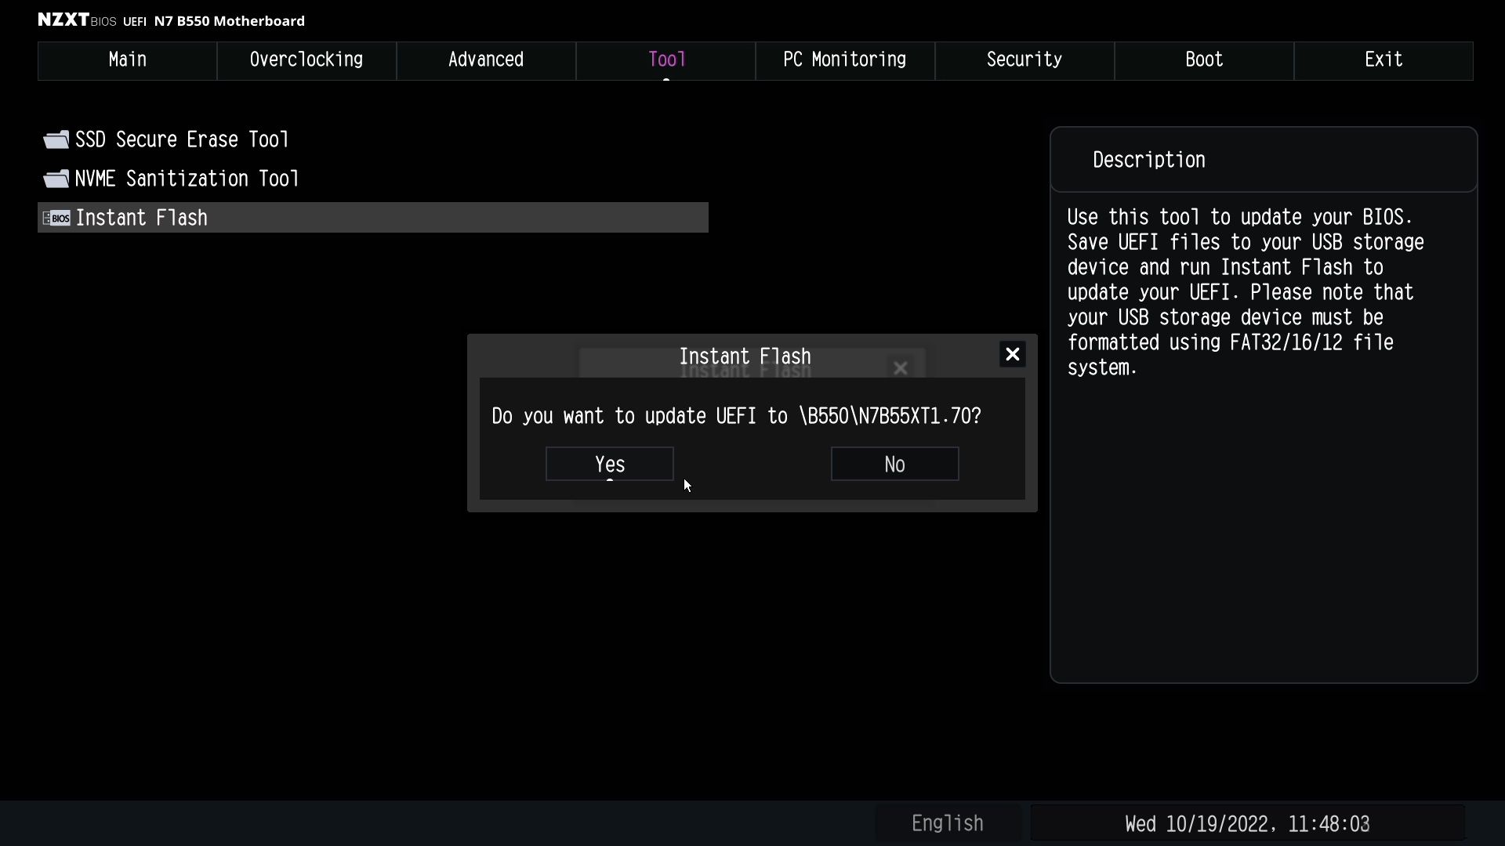The height and width of the screenshot is (846, 1505).
Task: Change the English language setting
Action: pos(948,823)
